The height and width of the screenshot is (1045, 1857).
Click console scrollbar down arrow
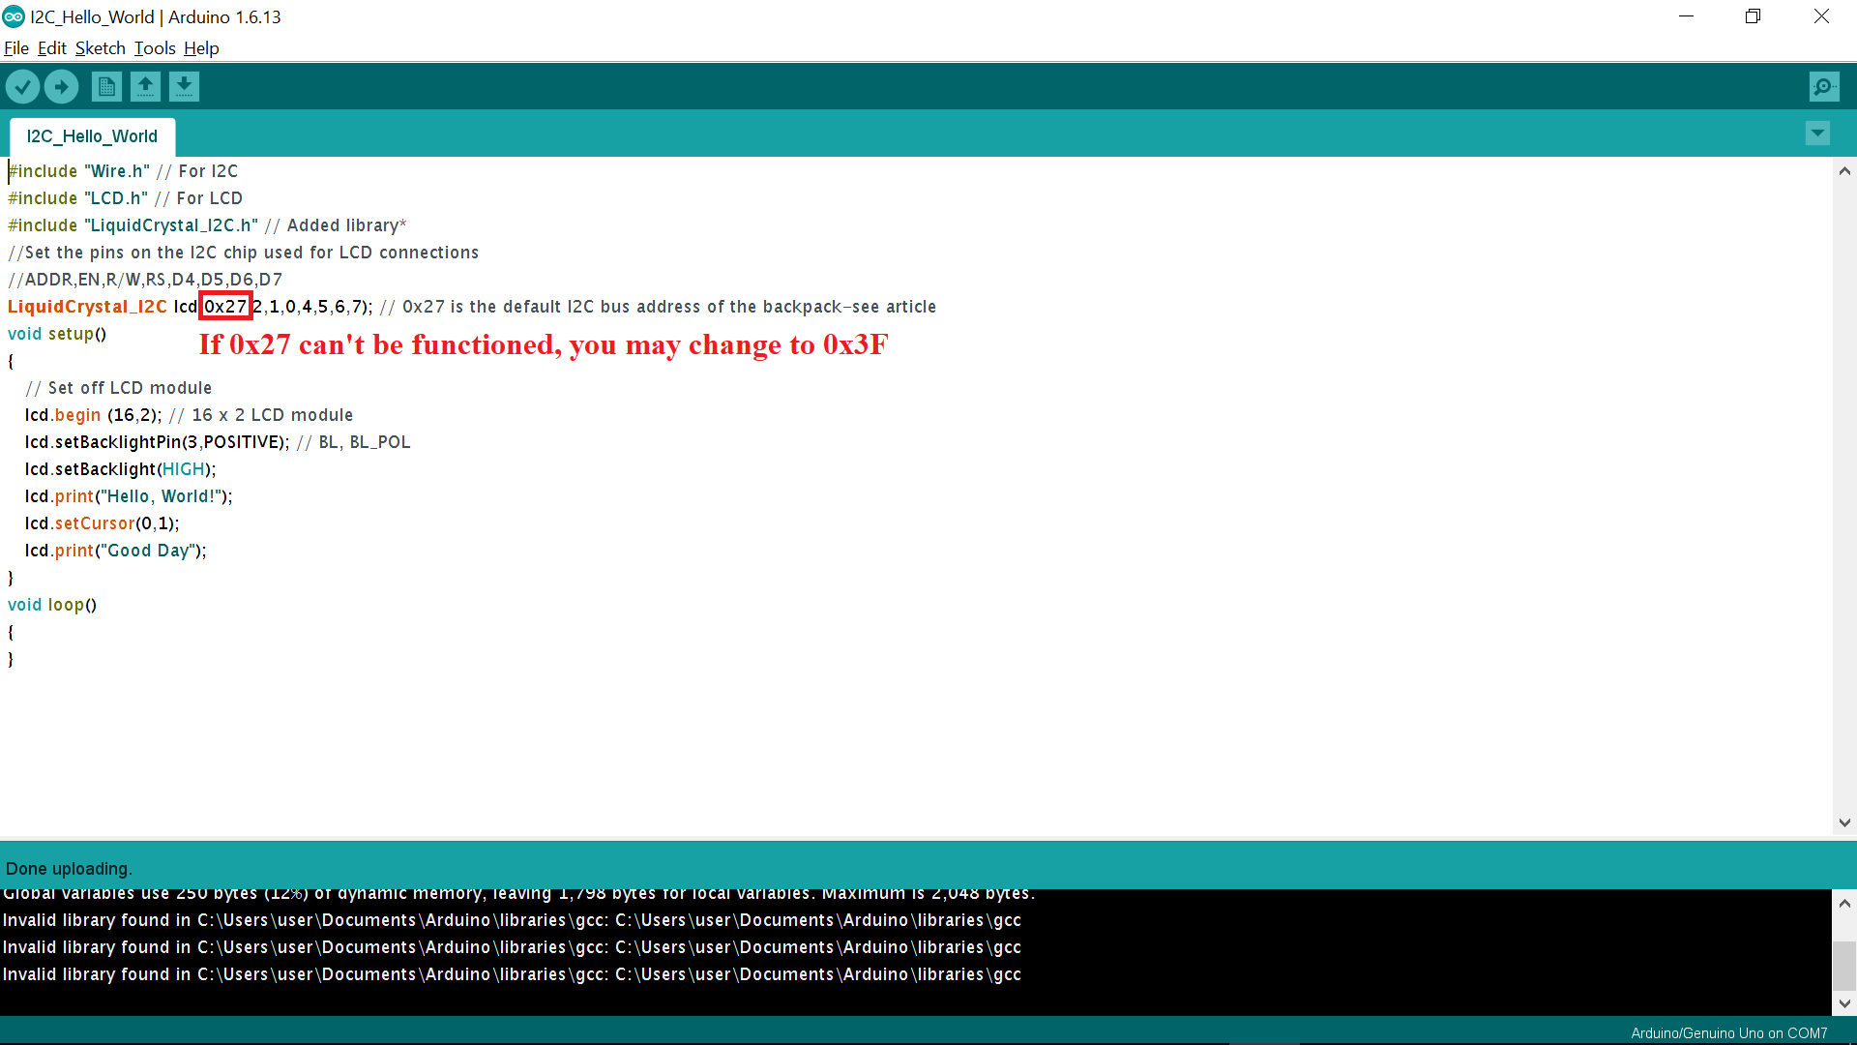tap(1844, 1003)
